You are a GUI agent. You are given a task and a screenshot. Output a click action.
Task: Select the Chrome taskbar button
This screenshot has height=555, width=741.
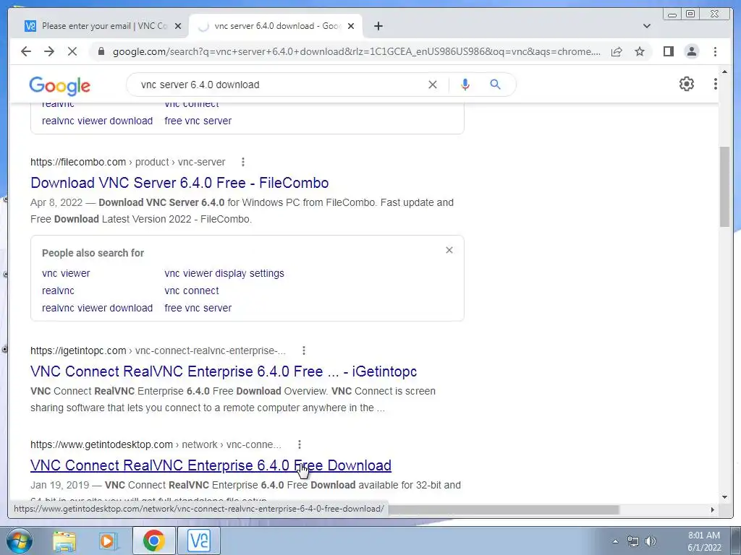click(153, 541)
